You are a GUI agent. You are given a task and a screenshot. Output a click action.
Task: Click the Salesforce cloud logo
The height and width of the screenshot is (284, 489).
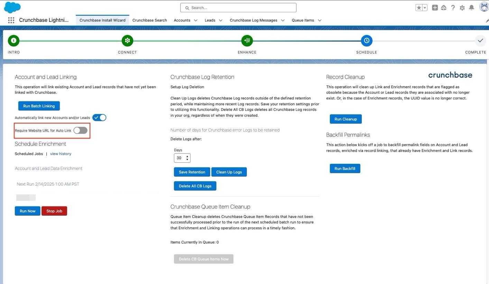pyautogui.click(x=12, y=7)
